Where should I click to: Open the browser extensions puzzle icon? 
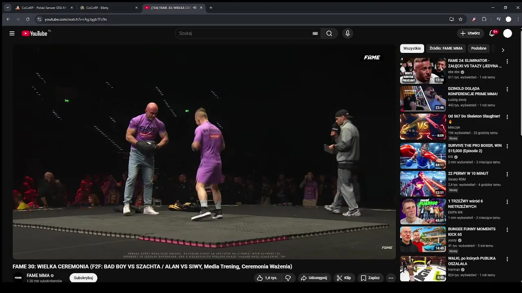(x=484, y=19)
